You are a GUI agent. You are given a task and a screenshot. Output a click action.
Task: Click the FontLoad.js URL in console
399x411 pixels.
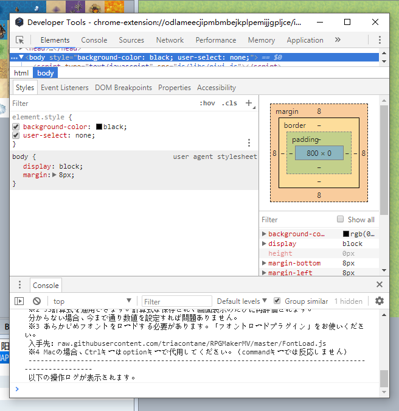point(192,343)
